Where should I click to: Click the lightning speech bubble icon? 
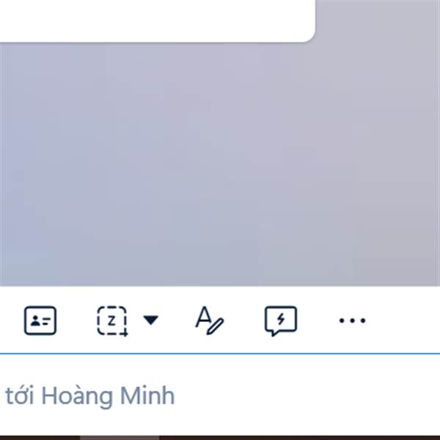pos(281,321)
